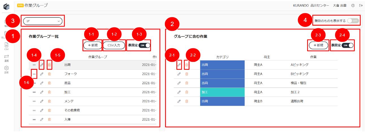Screen dimensions: 365x133
Task: Click drag handle of 出荷 row
Action: tap(34, 65)
